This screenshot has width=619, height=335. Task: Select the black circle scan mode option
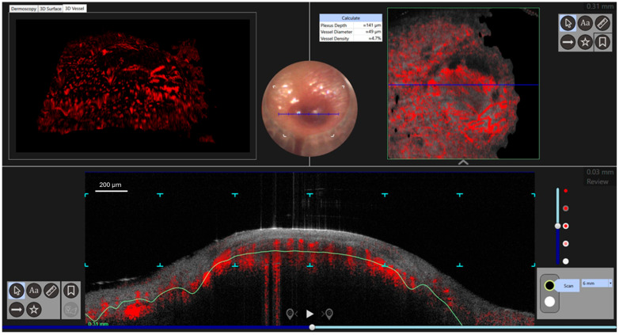(x=549, y=285)
